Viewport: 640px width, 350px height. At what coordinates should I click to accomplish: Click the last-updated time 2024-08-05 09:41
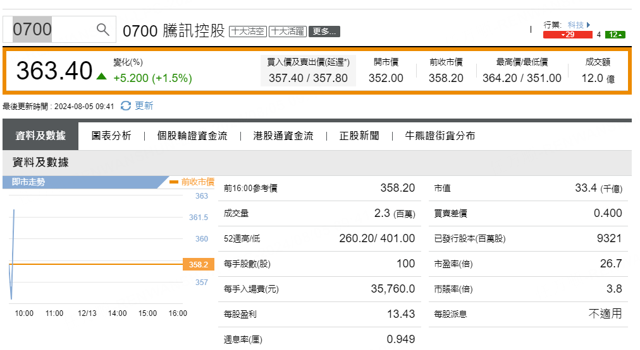(x=84, y=106)
